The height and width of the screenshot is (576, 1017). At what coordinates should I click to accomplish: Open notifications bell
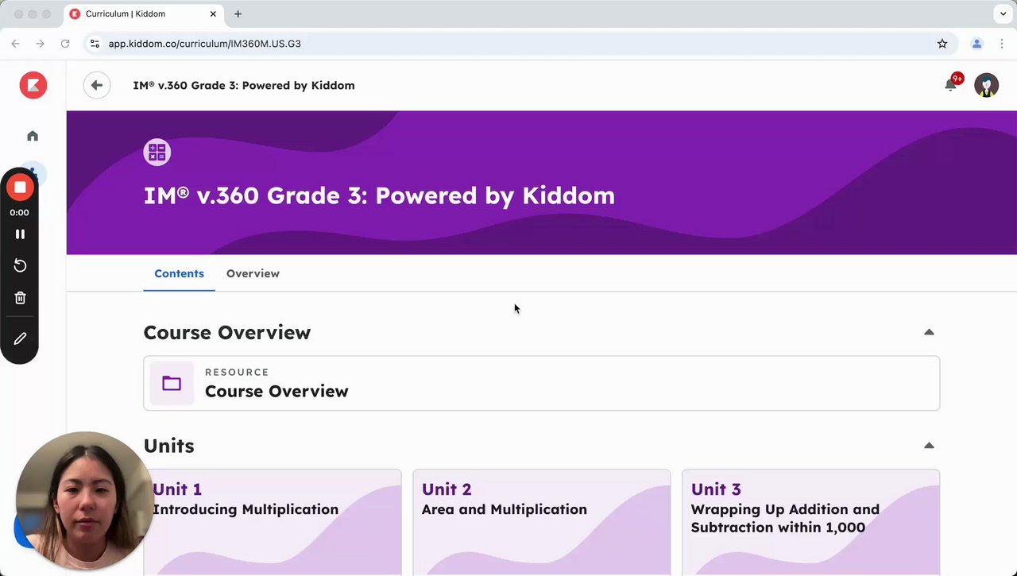point(950,84)
